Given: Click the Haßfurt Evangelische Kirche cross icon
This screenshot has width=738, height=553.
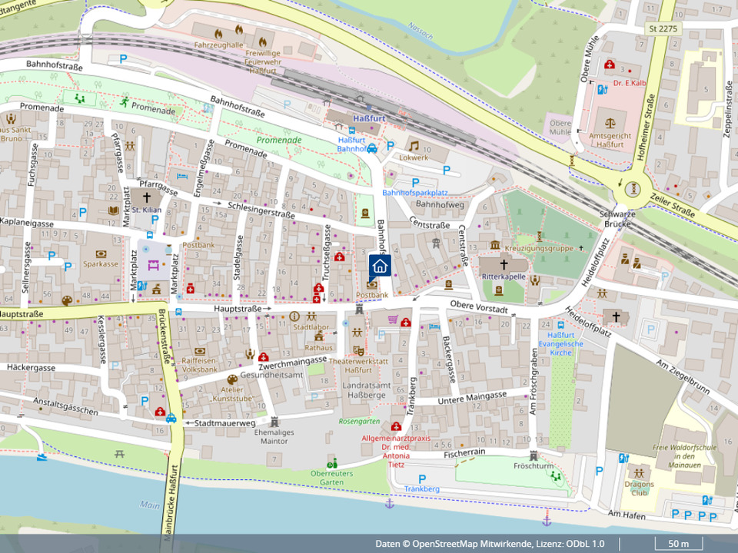Looking at the screenshot, I should coord(614,316).
